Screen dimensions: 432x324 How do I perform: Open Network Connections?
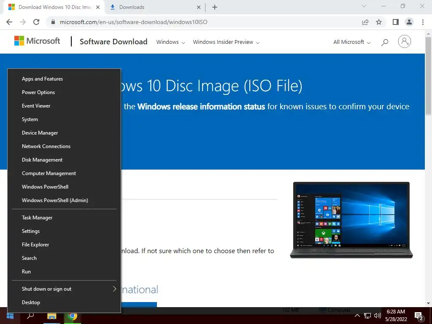pyautogui.click(x=64, y=146)
